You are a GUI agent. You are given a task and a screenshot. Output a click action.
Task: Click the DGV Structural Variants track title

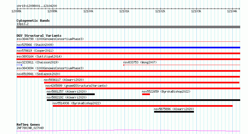click(x=39, y=36)
